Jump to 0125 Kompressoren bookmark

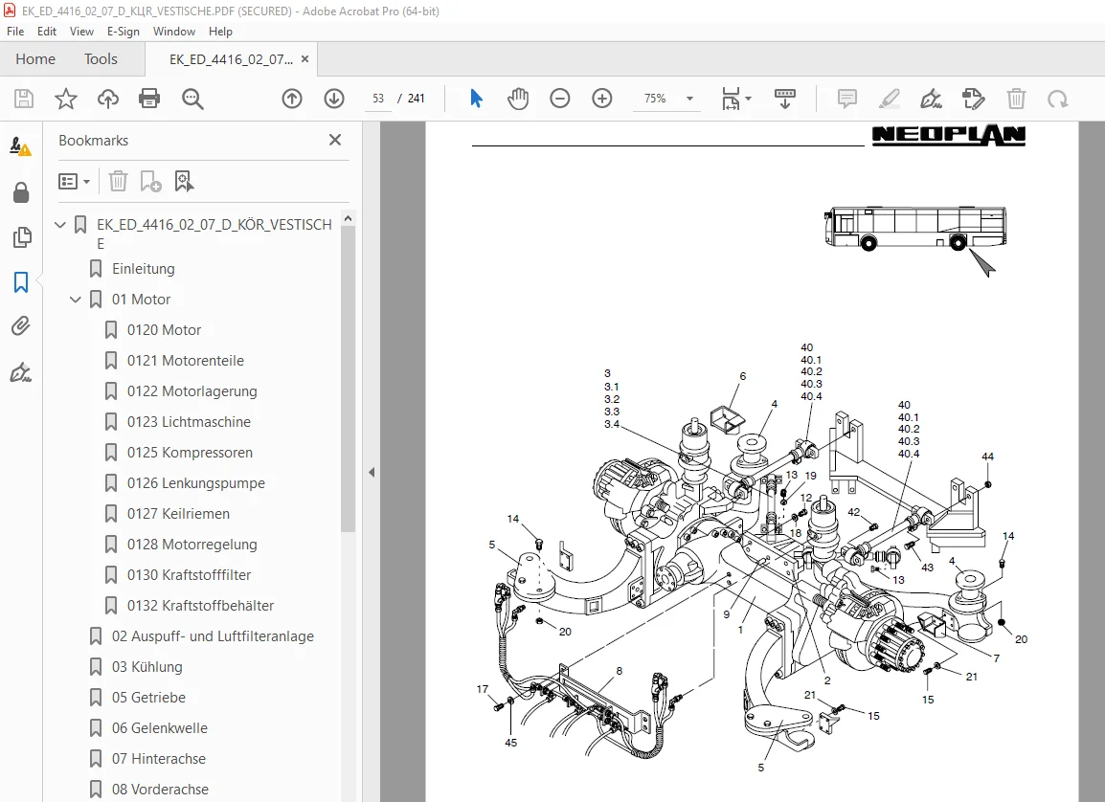[x=190, y=453]
